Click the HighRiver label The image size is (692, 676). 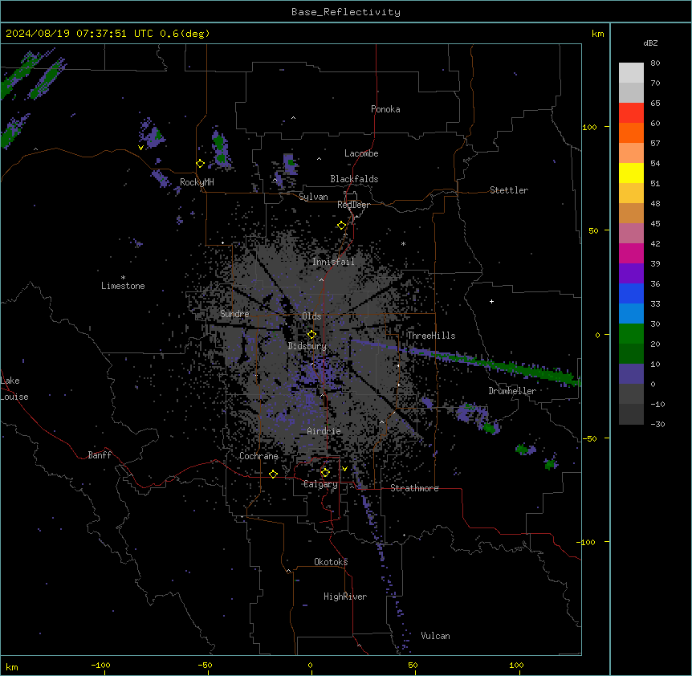[345, 597]
